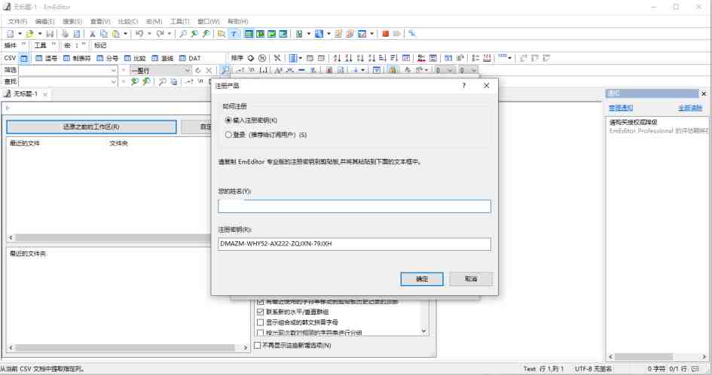
Task: Expand the Paste dropdown arrow
Action: (125, 34)
